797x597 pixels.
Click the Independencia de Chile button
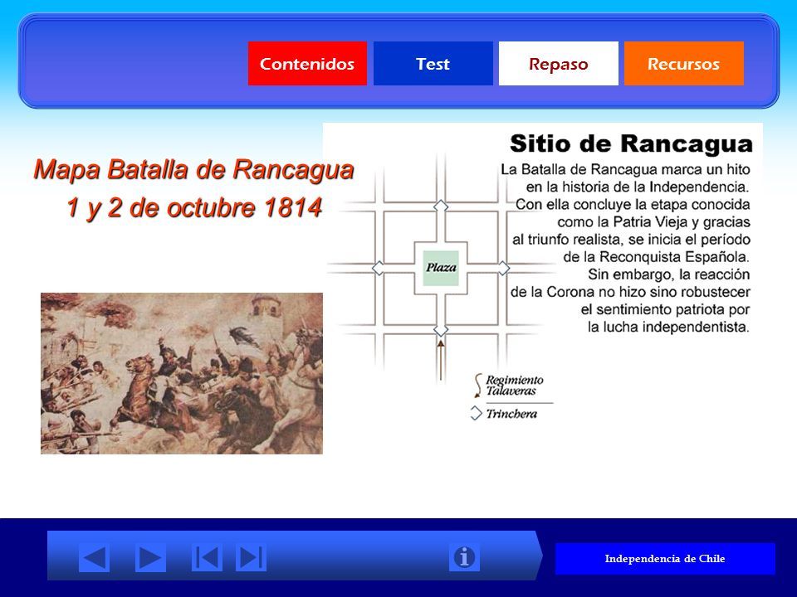[x=665, y=558]
